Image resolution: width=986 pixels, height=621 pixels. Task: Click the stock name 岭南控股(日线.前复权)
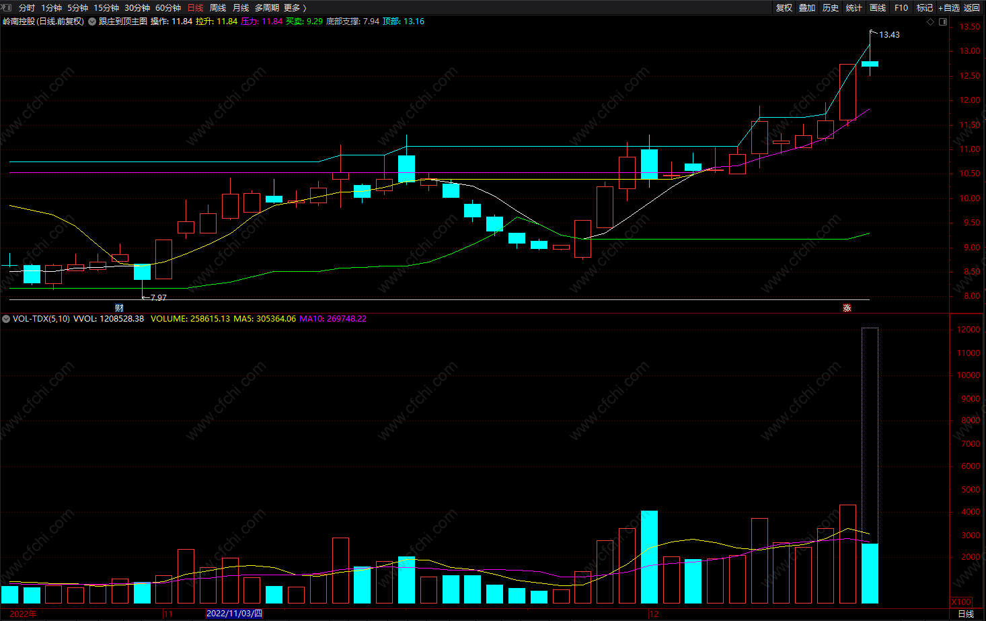coord(44,22)
